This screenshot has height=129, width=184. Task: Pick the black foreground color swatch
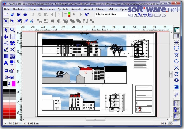tap(5, 84)
